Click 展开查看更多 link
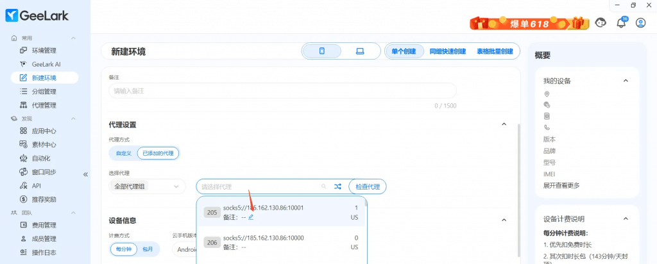The width and height of the screenshot is (657, 264). [561, 185]
